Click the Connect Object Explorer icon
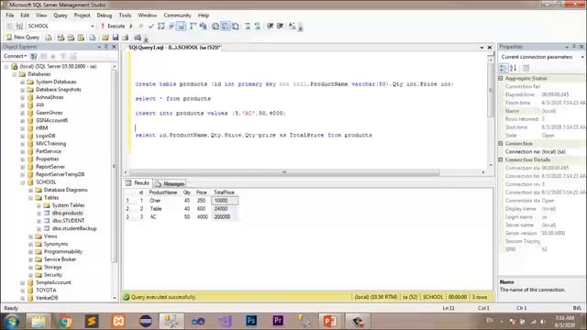 pos(34,56)
